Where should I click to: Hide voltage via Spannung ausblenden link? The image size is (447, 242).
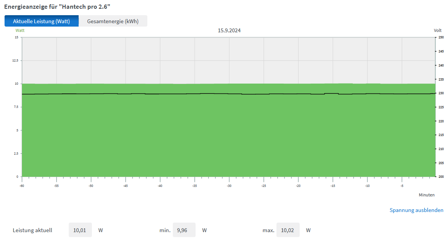416,210
